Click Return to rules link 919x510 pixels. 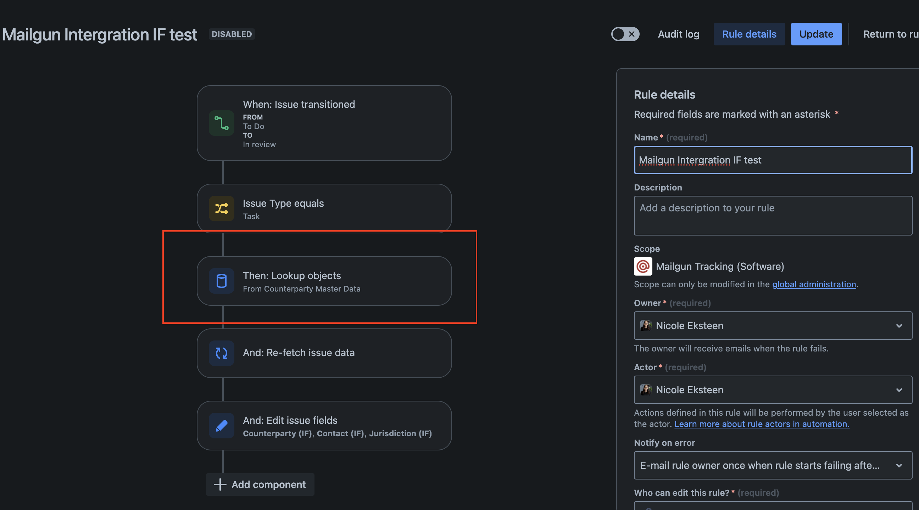891,34
